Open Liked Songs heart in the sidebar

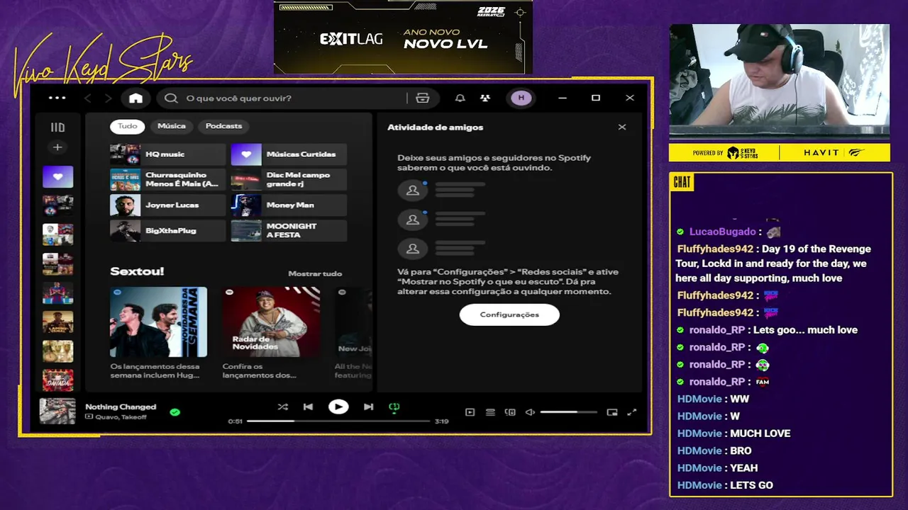(57, 176)
